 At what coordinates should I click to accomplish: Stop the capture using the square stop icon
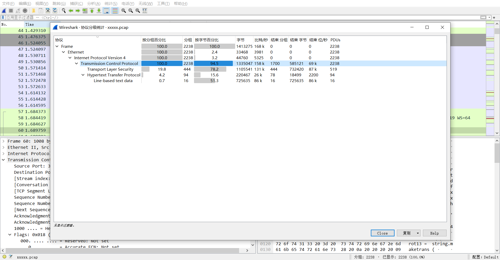11,11
